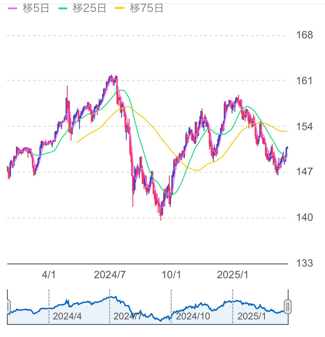Click the 154 y-axis price label
The width and height of the screenshot is (325, 337).
[304, 127]
